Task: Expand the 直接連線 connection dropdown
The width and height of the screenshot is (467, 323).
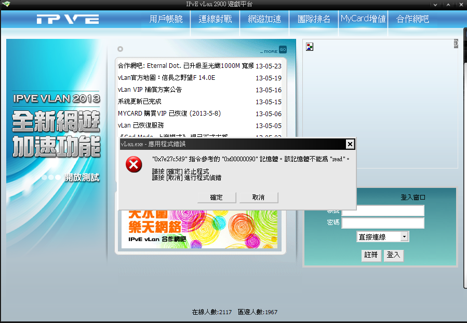Action: point(404,237)
